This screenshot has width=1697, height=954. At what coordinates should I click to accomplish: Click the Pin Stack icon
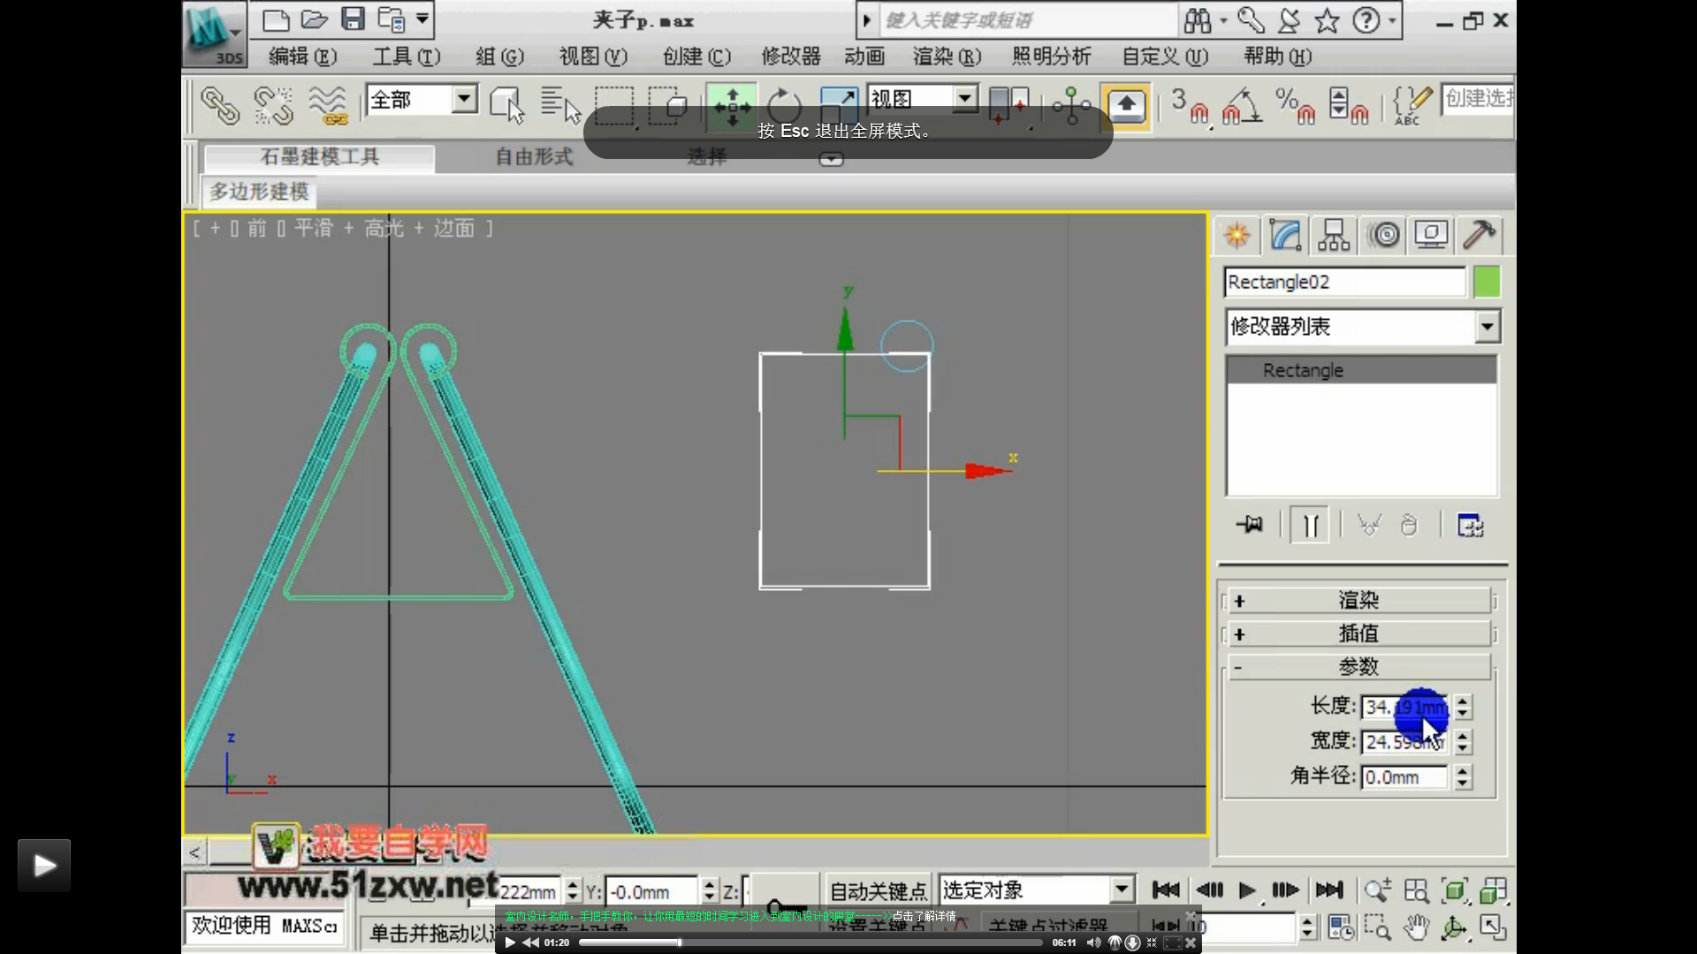tap(1250, 525)
